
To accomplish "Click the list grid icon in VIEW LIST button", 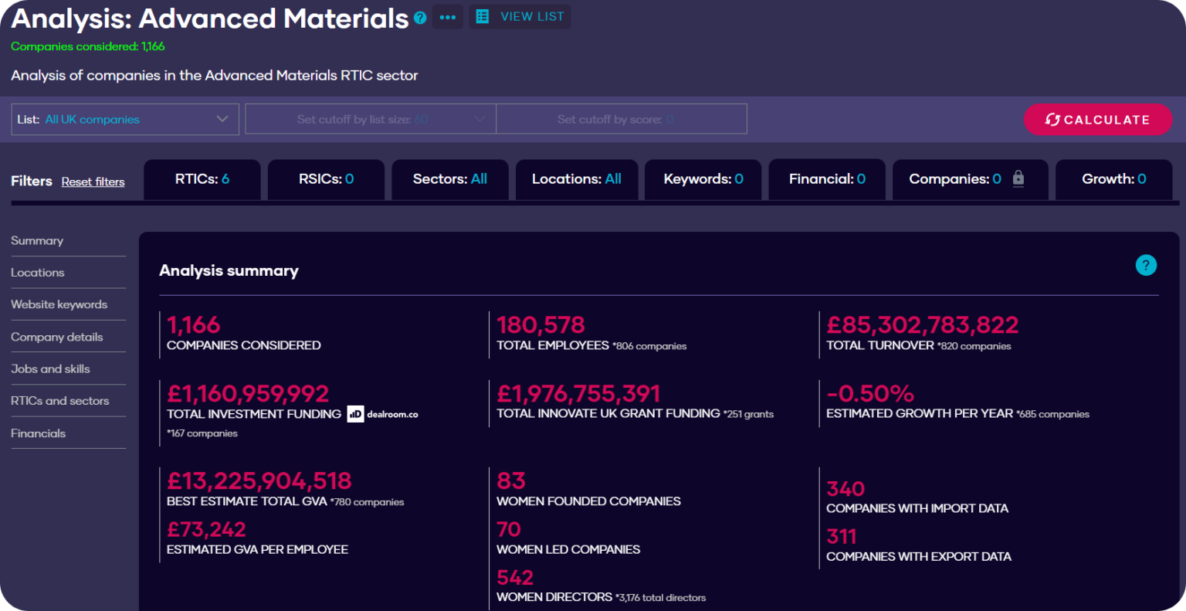I will [x=483, y=16].
